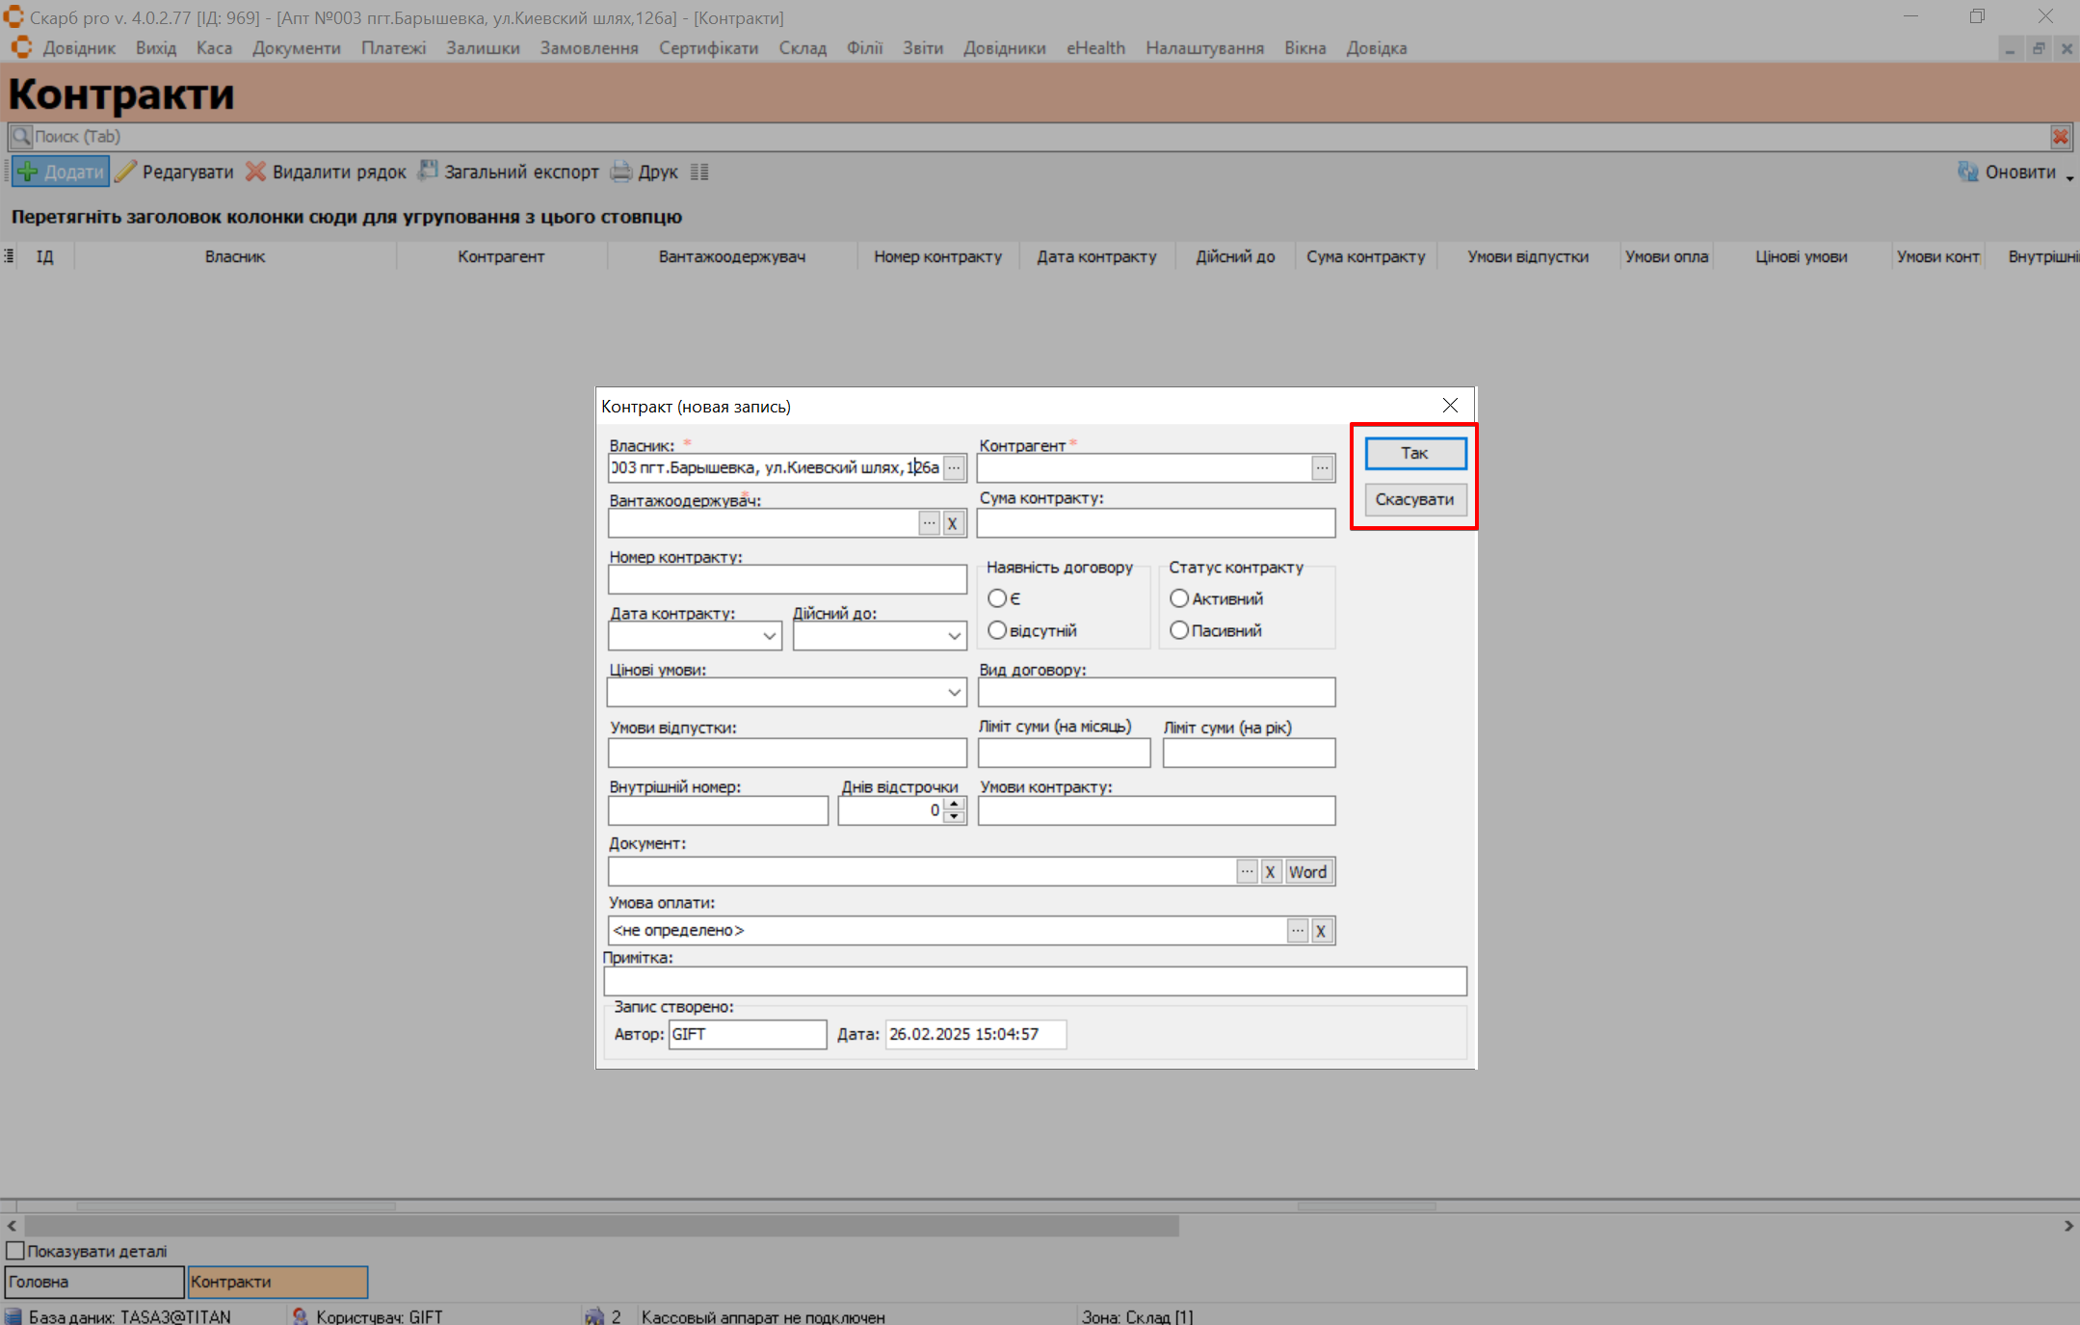Click the Word button next to Документ
The width and height of the screenshot is (2080, 1325).
1308,871
